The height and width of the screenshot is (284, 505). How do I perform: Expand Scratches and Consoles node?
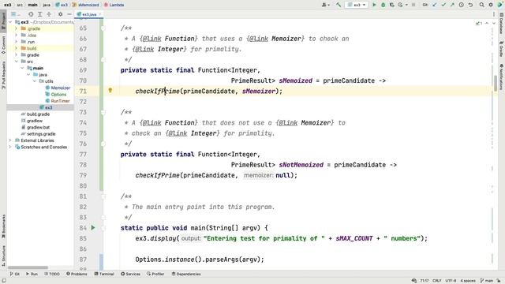point(10,147)
